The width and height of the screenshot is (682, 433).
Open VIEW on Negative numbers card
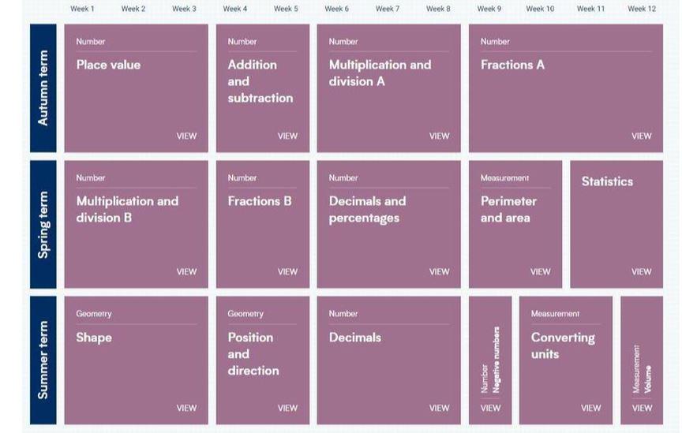[490, 408]
